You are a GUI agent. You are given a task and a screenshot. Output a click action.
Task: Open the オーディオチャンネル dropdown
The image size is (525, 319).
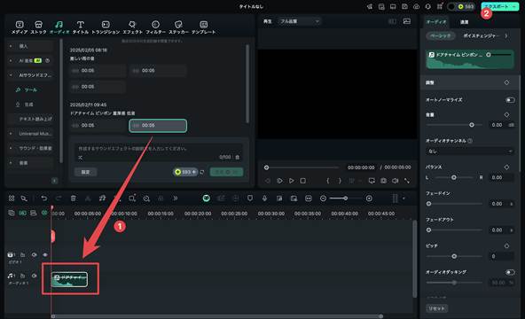[x=470, y=152]
